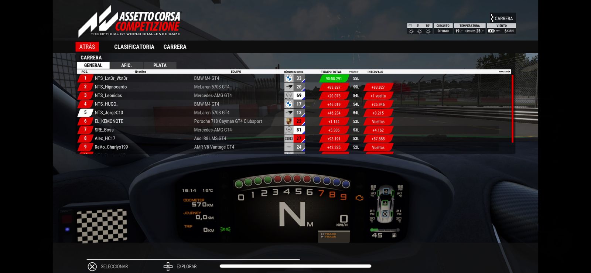Click Aston Martin logo for car 24

[x=289, y=147]
